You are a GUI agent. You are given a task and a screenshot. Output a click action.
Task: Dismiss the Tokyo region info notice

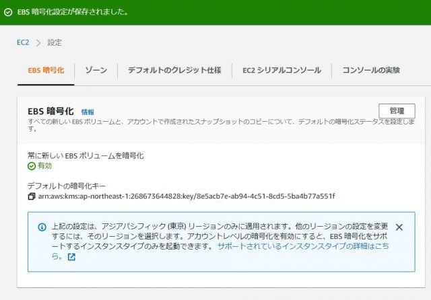(399, 227)
